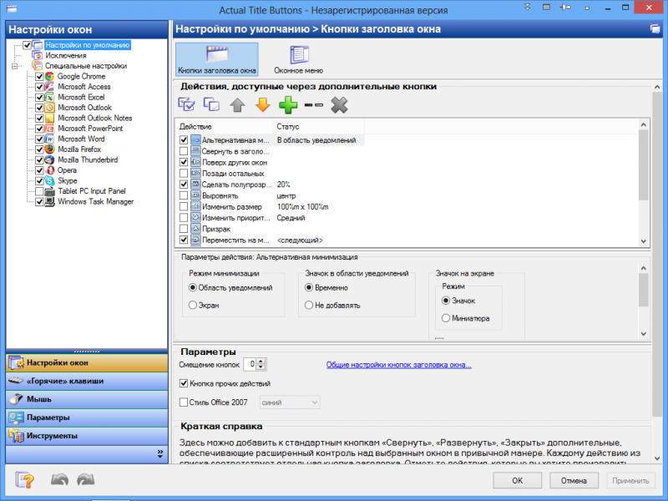Click the Смещение кнопок value field

pos(250,364)
